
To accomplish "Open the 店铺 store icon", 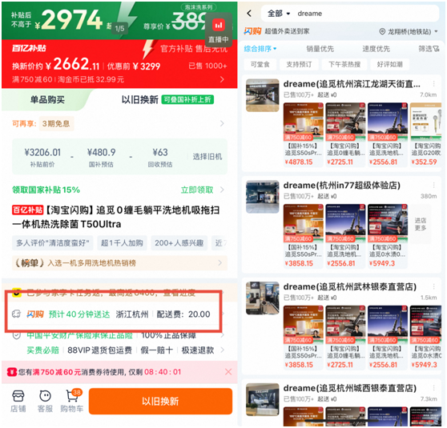I will coord(18,401).
